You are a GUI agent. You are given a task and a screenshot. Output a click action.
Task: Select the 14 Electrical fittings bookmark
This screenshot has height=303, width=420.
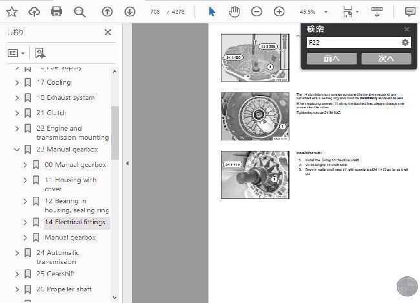click(x=75, y=222)
